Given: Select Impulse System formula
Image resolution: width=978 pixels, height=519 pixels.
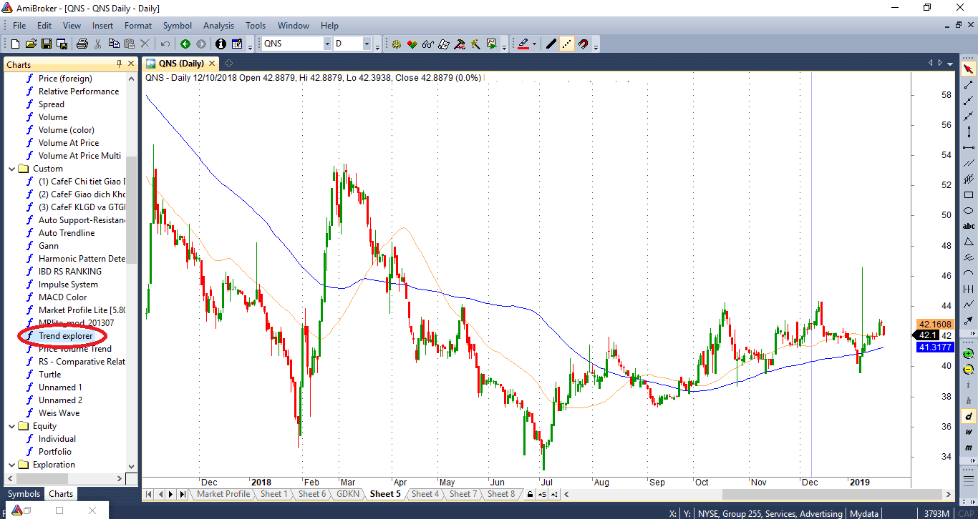Looking at the screenshot, I should [68, 285].
